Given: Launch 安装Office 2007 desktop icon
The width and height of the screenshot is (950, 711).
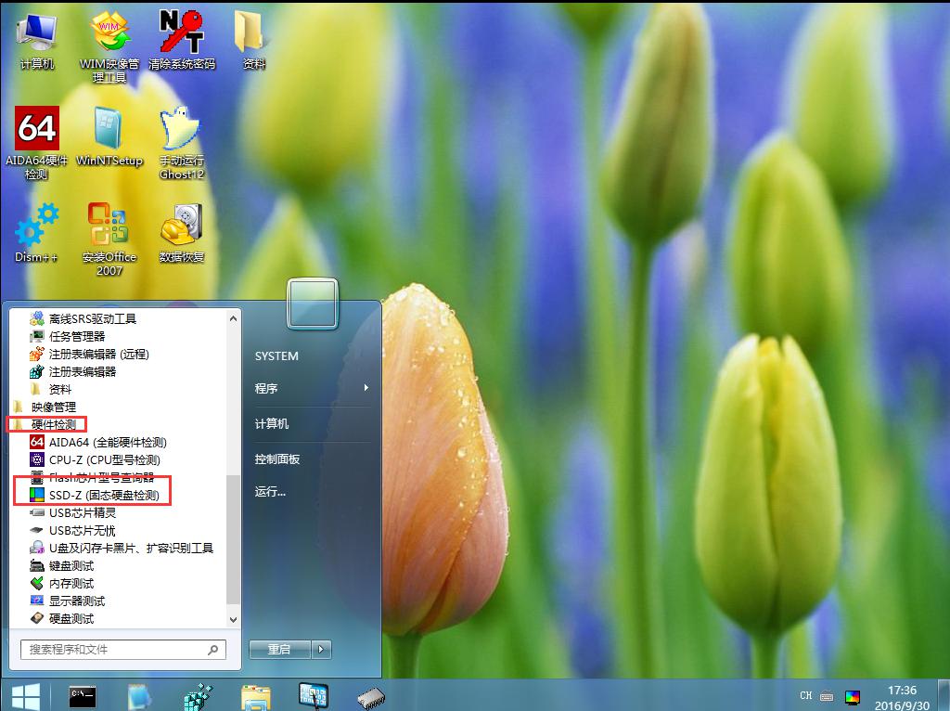Looking at the screenshot, I should click(x=109, y=239).
